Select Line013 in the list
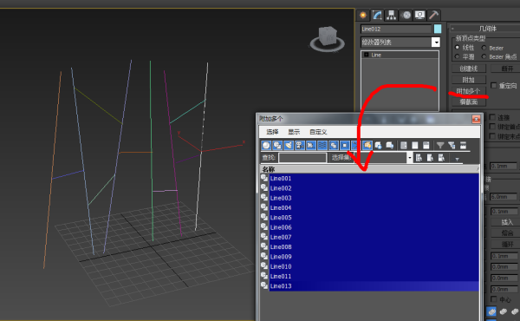 (374, 286)
